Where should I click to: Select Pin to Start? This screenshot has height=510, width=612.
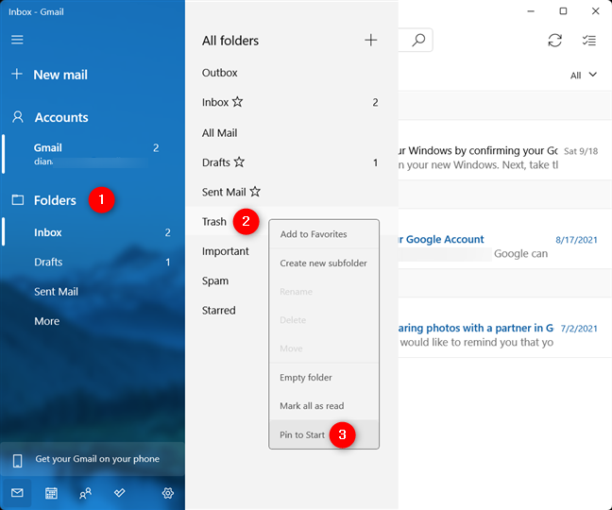click(x=324, y=434)
